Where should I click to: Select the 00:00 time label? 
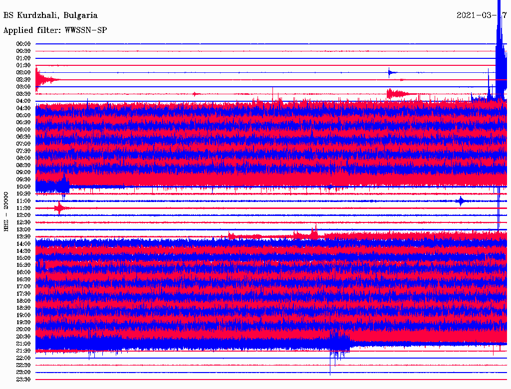[x=23, y=44]
